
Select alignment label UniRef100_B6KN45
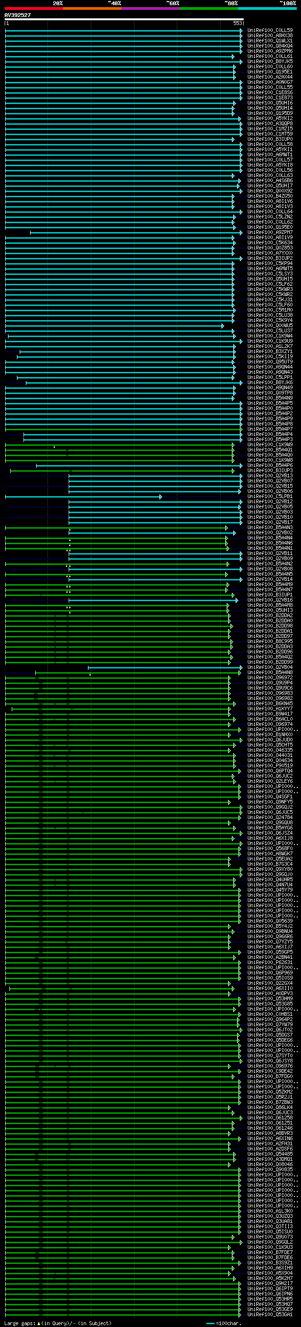[269, 704]
